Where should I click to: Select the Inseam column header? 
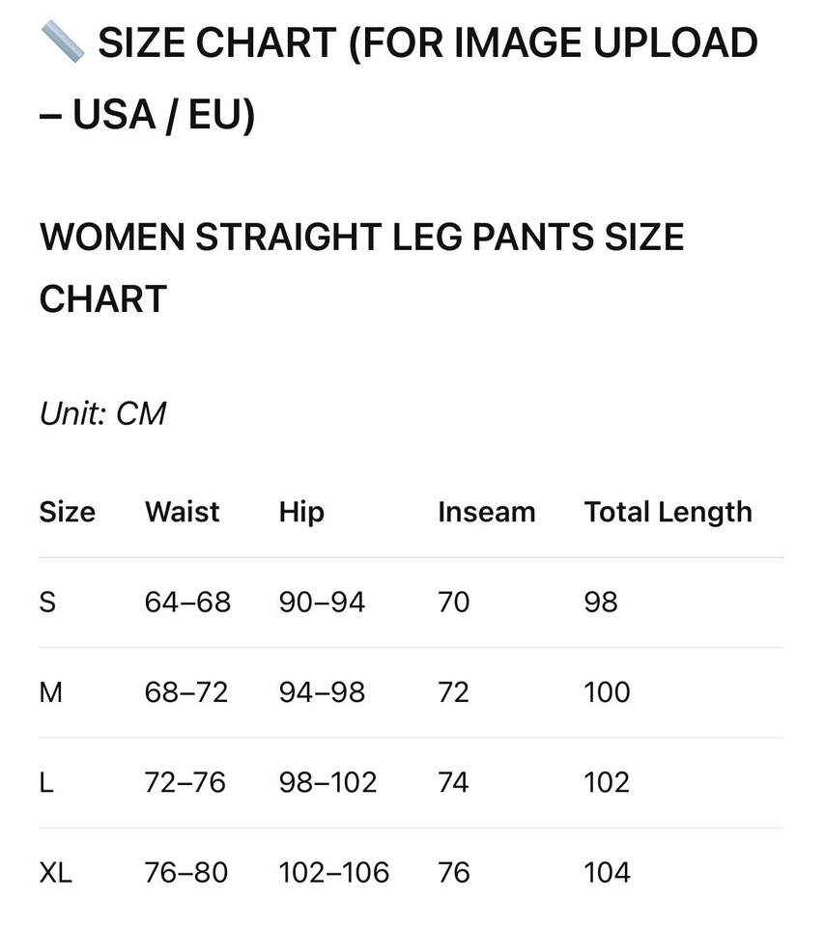tap(486, 512)
